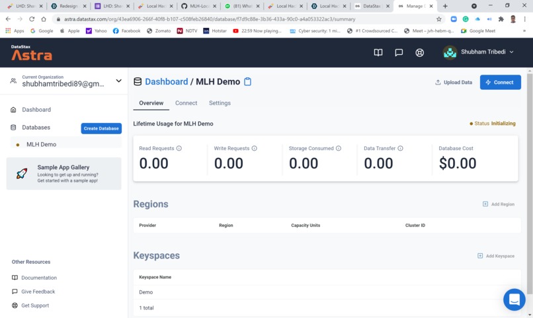Switch to the DataStax browser tab
The image size is (533, 318).
pyautogui.click(x=372, y=6)
